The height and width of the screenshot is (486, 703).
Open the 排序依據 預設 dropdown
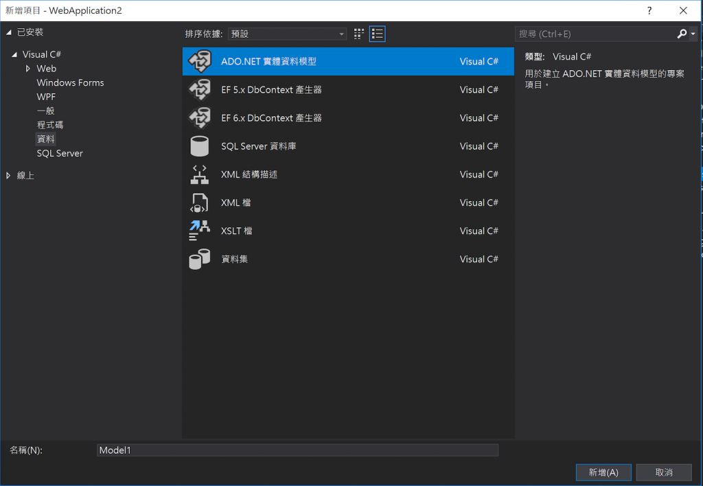click(287, 34)
